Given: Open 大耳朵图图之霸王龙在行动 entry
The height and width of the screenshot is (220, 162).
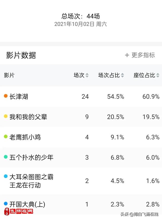Looking at the screenshot, I should click(x=31, y=181).
